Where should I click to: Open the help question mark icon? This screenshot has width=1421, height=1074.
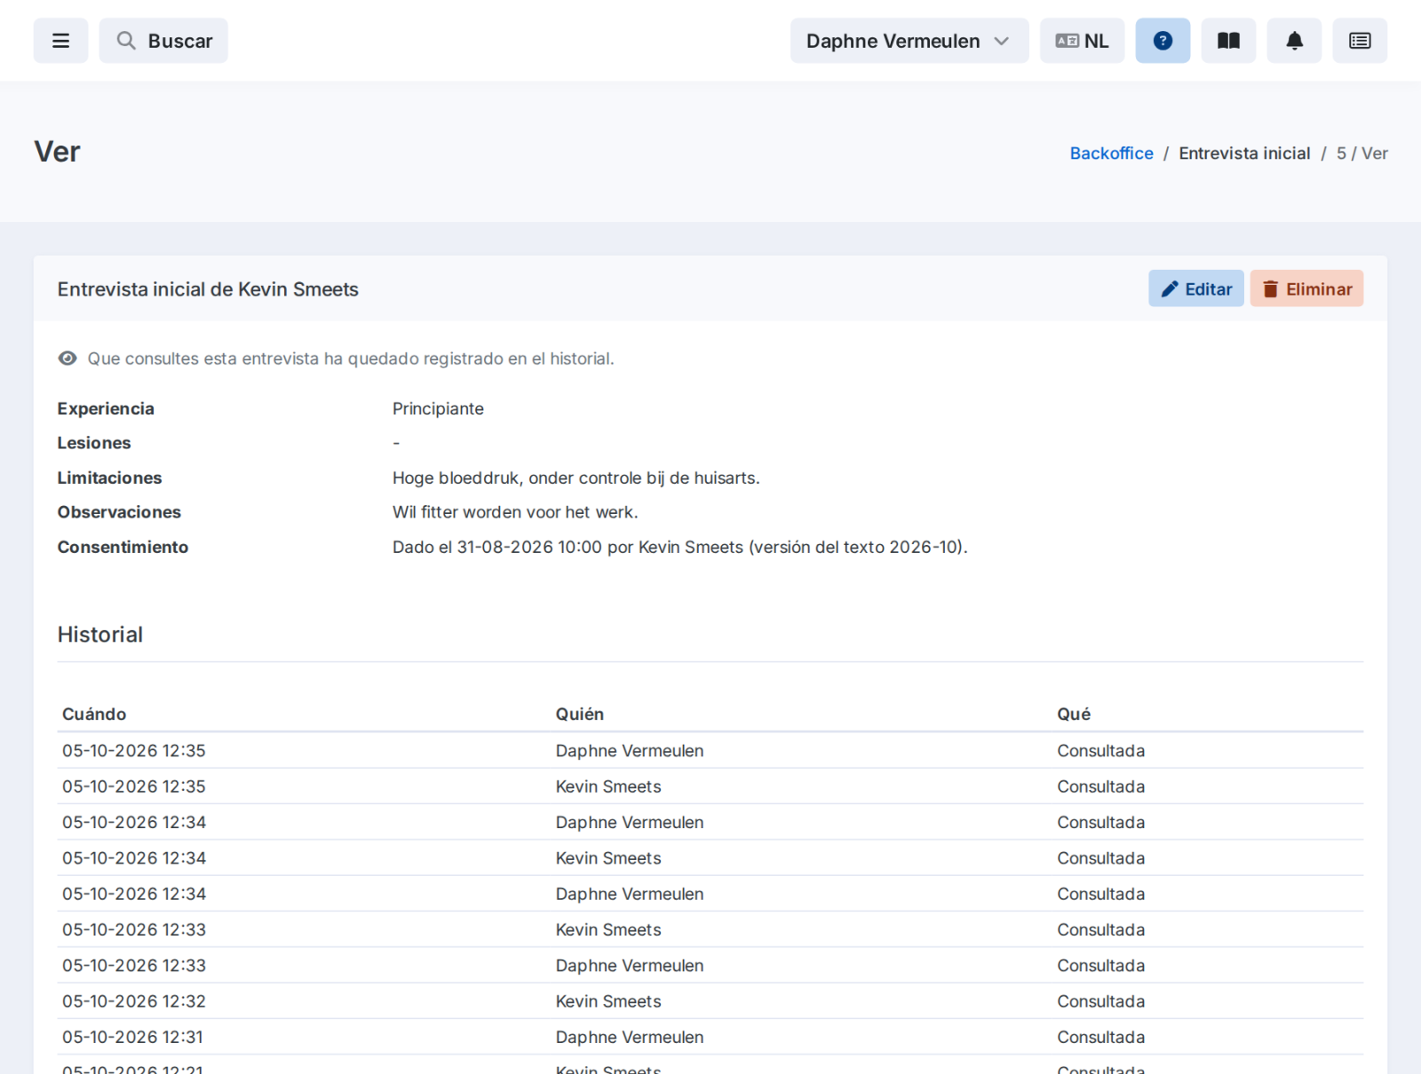click(x=1163, y=41)
